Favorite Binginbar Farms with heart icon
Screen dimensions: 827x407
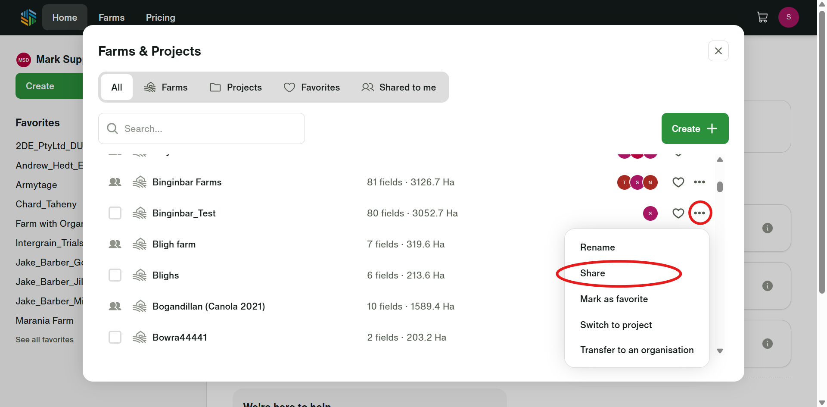pos(678,182)
